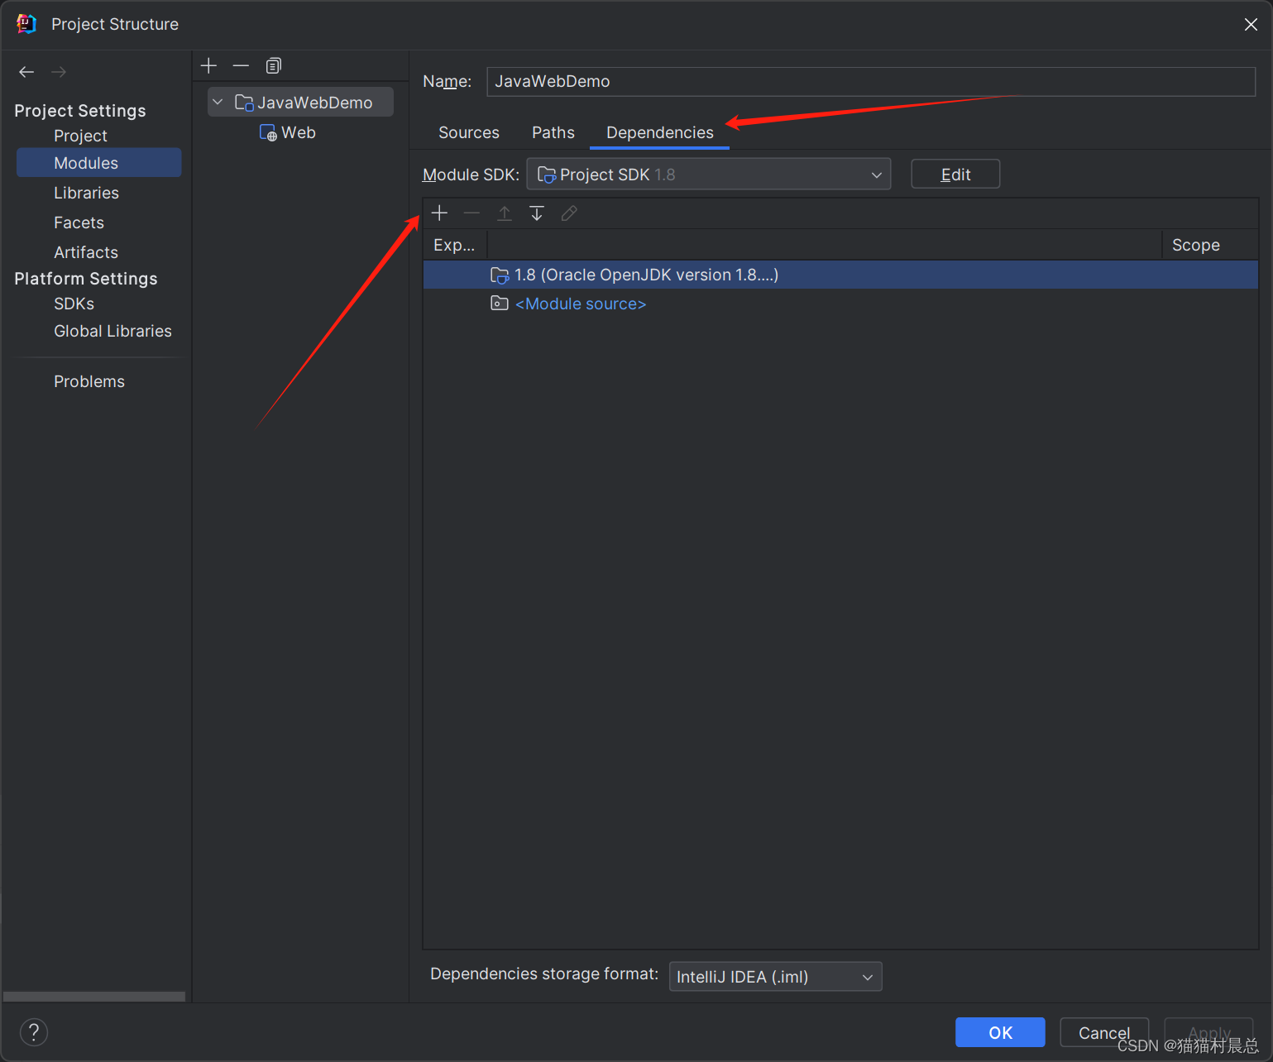Open Libraries settings
The width and height of the screenshot is (1273, 1062).
coord(86,193)
